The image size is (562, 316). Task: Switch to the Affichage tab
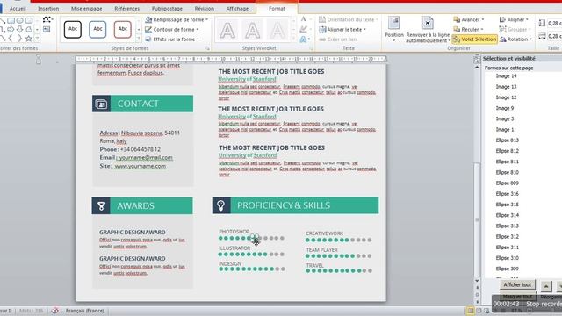click(x=237, y=8)
